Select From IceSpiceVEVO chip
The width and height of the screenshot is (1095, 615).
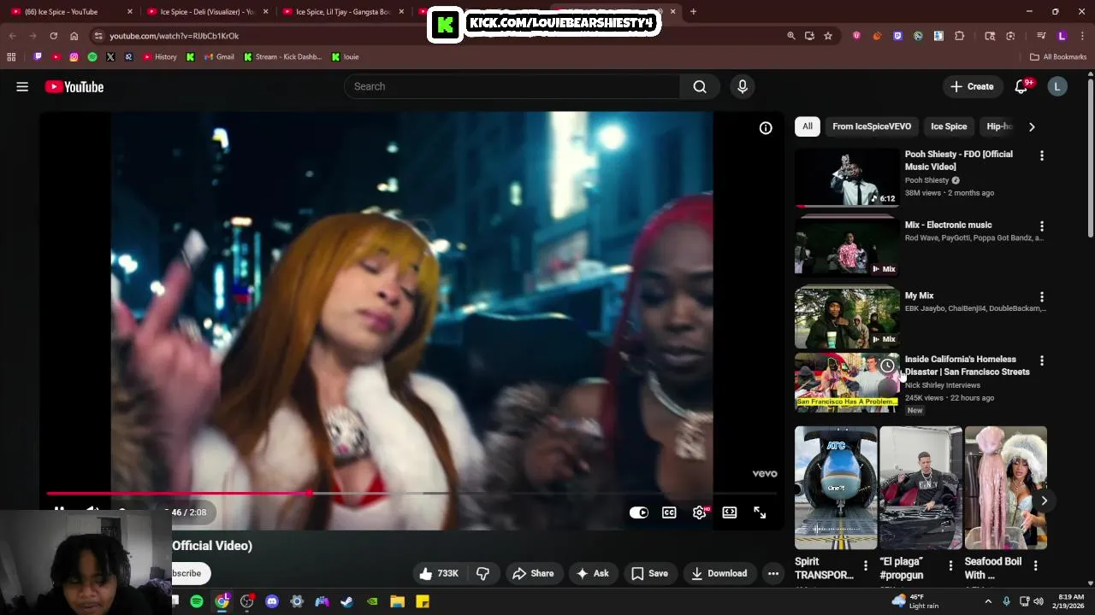872,126
